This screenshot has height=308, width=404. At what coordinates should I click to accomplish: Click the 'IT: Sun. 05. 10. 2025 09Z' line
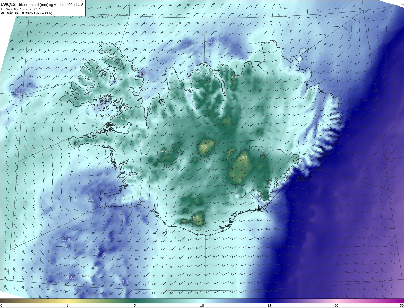[x=20, y=9]
